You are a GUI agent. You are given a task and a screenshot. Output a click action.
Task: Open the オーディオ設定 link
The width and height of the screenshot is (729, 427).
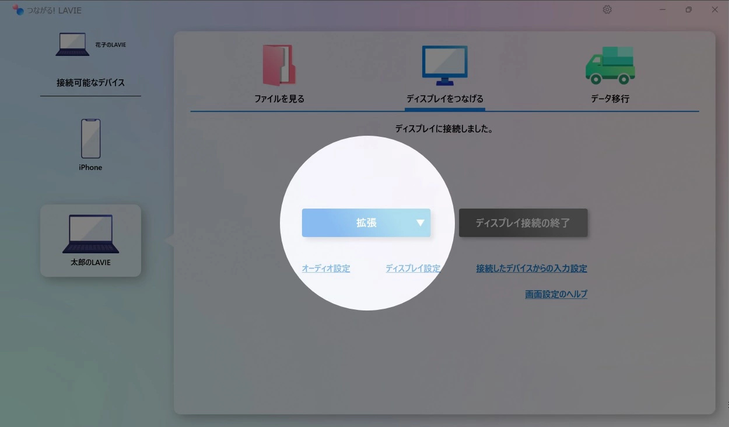click(x=326, y=269)
